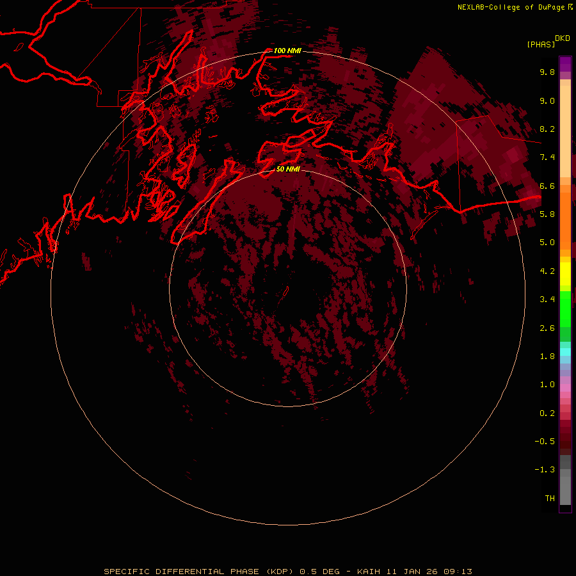Click the 1.0 value on the color scale
This screenshot has height=576, width=576.
point(547,385)
